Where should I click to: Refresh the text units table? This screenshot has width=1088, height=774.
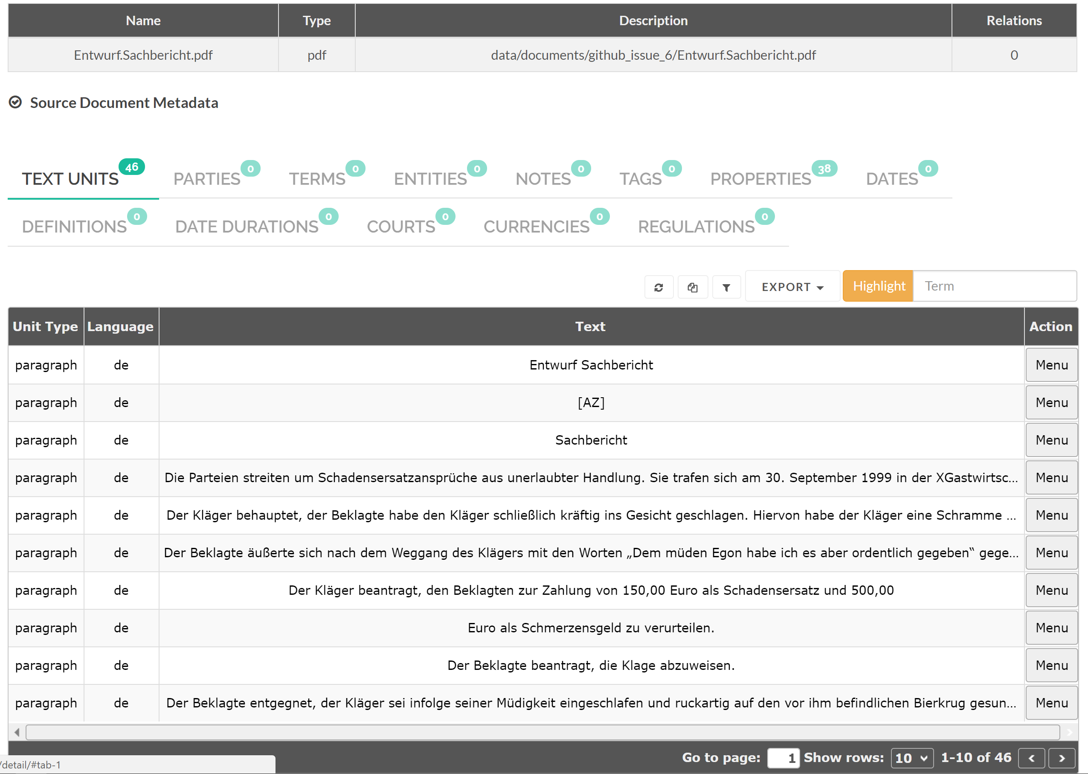click(659, 286)
